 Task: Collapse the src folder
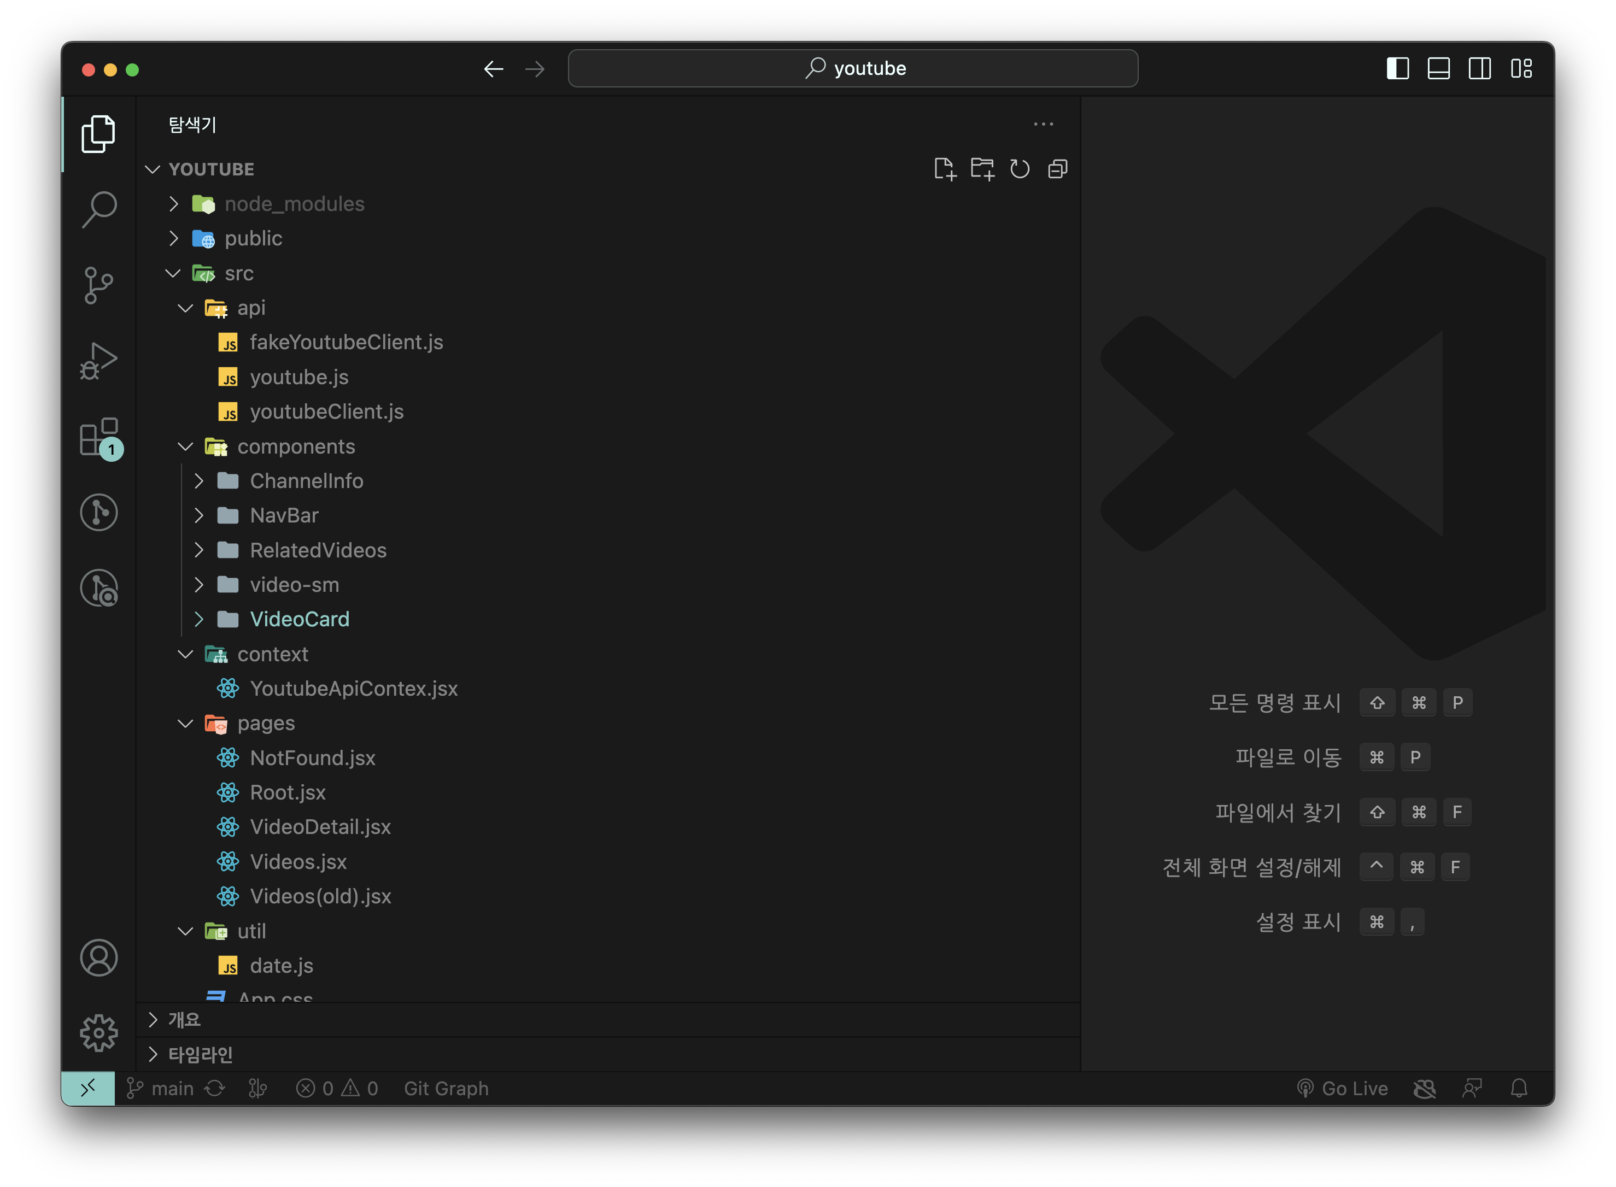(x=173, y=273)
